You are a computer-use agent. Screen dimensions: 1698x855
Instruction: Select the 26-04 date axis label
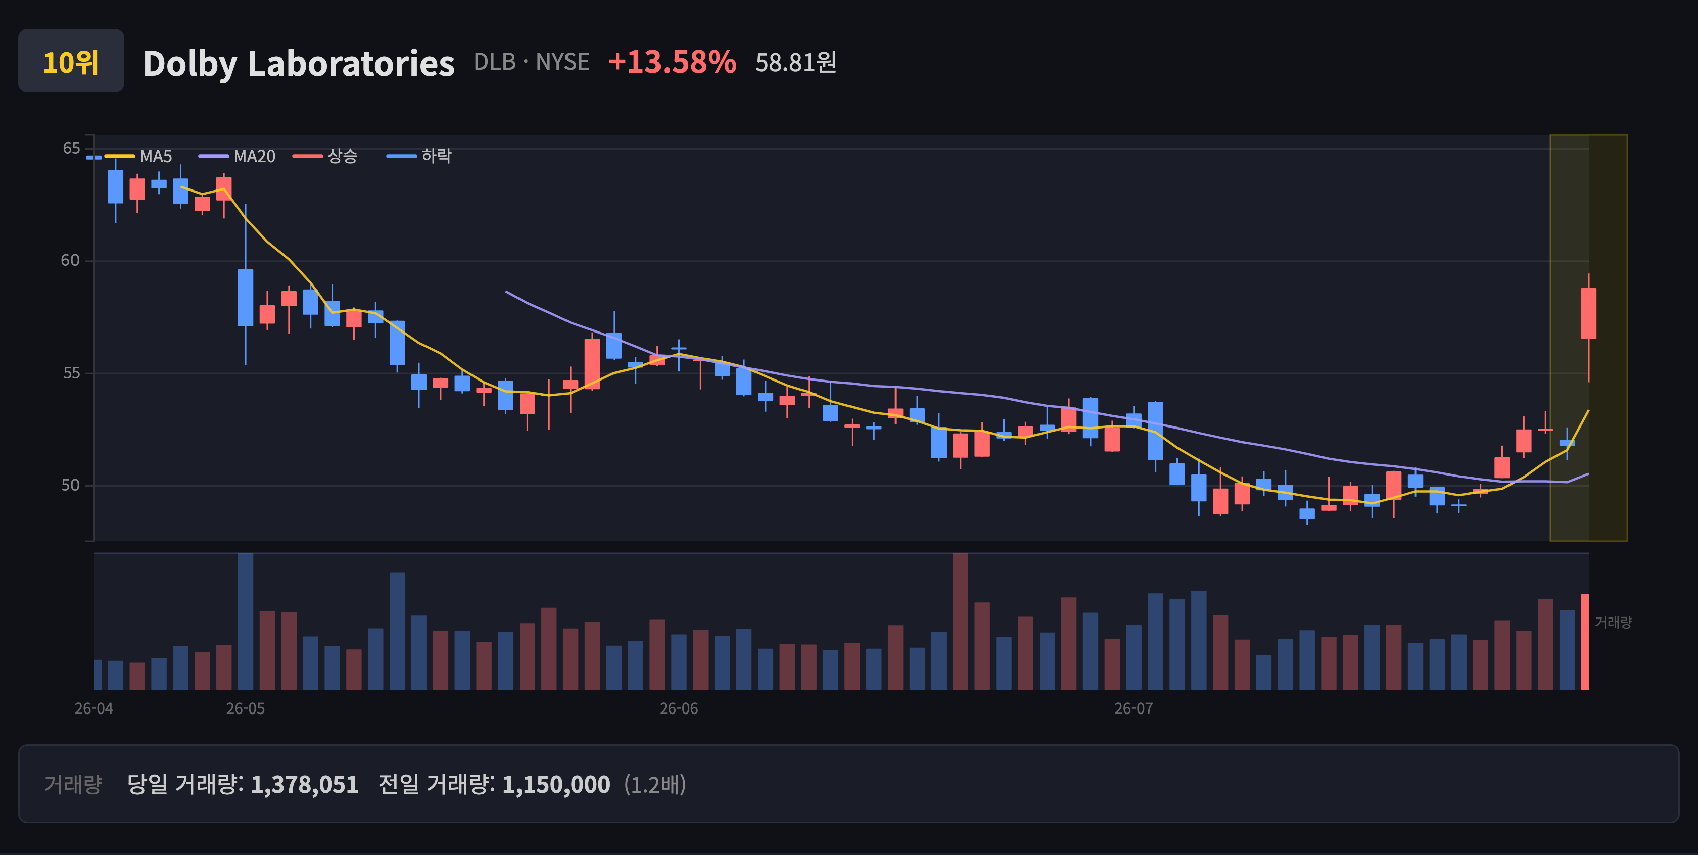[93, 708]
